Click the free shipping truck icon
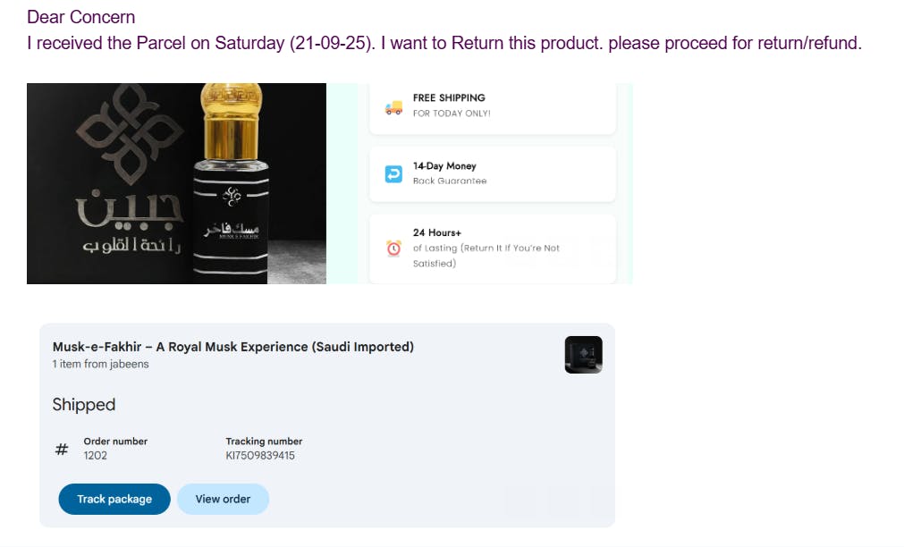Screen dimensions: 904x547 point(393,107)
